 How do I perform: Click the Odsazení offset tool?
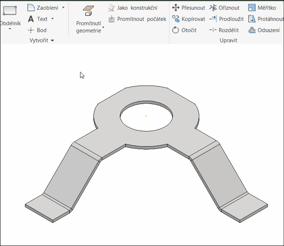(264, 30)
